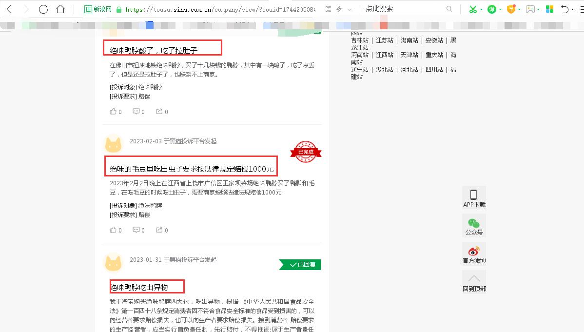584x332 pixels.
Task: Open the game center gamepad icon
Action: click(529, 9)
